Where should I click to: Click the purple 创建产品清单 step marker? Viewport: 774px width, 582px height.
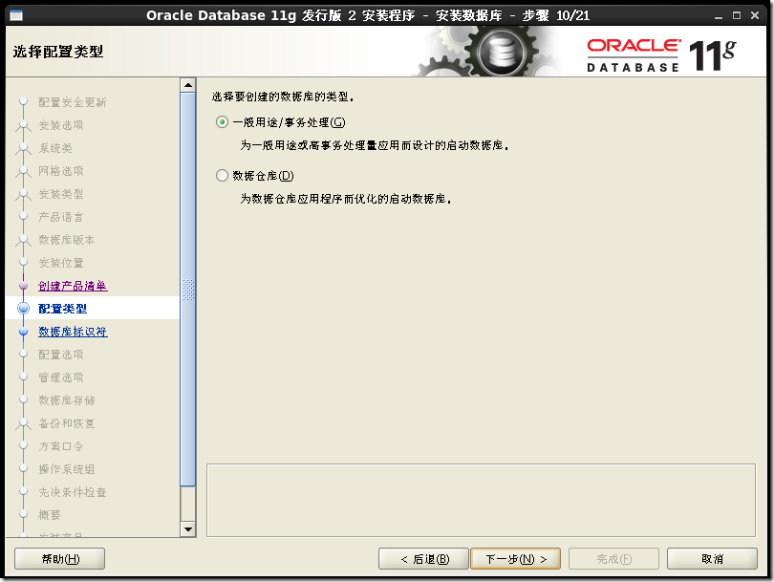(23, 286)
